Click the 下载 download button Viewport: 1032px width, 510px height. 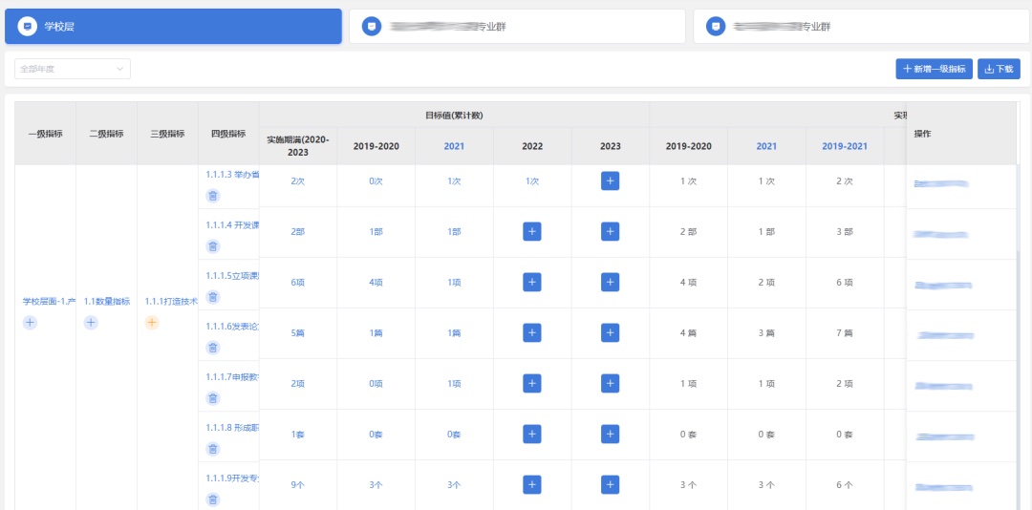tap(999, 69)
